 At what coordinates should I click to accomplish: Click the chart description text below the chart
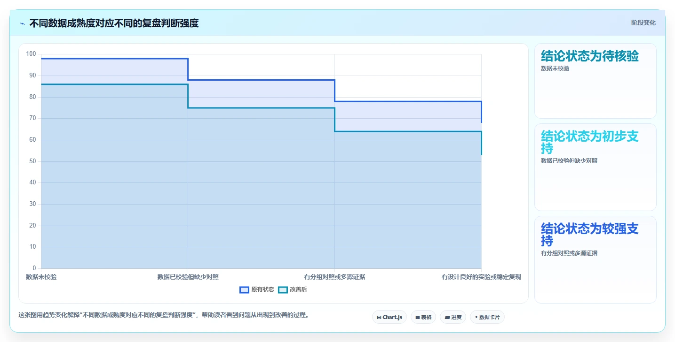pos(164,315)
